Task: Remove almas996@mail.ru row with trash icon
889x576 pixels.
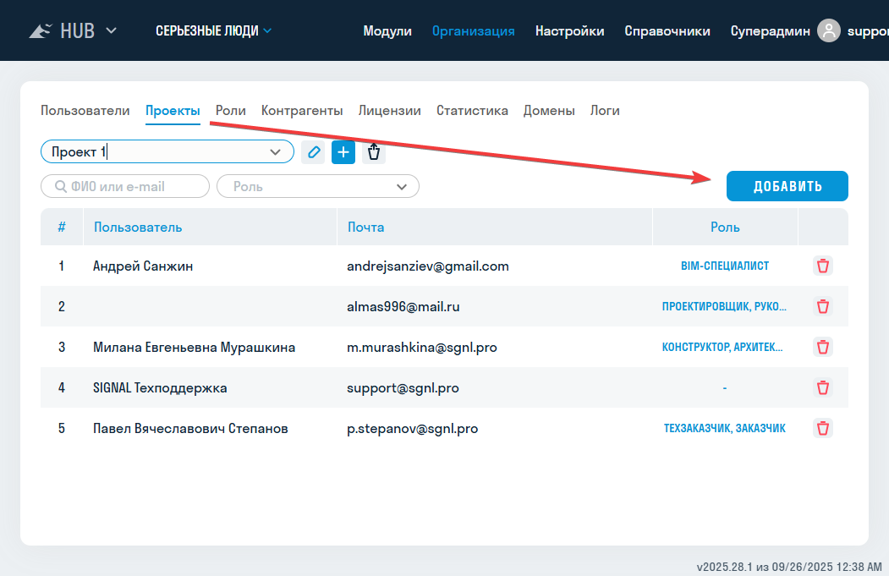Action: coord(822,306)
